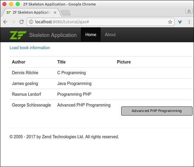Image resolution: width=194 pixels, height=167 pixels.
Task: Click the browser forward arrow
Action: (13, 22)
